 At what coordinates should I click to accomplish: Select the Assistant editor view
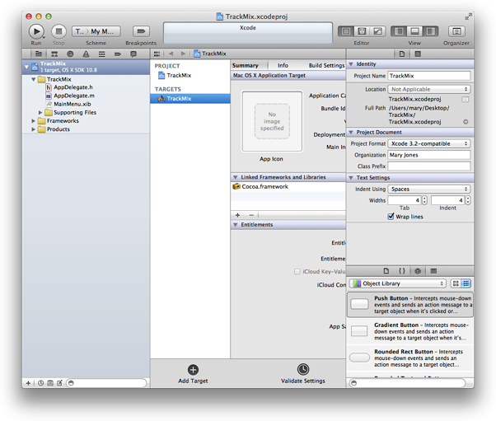(362, 31)
